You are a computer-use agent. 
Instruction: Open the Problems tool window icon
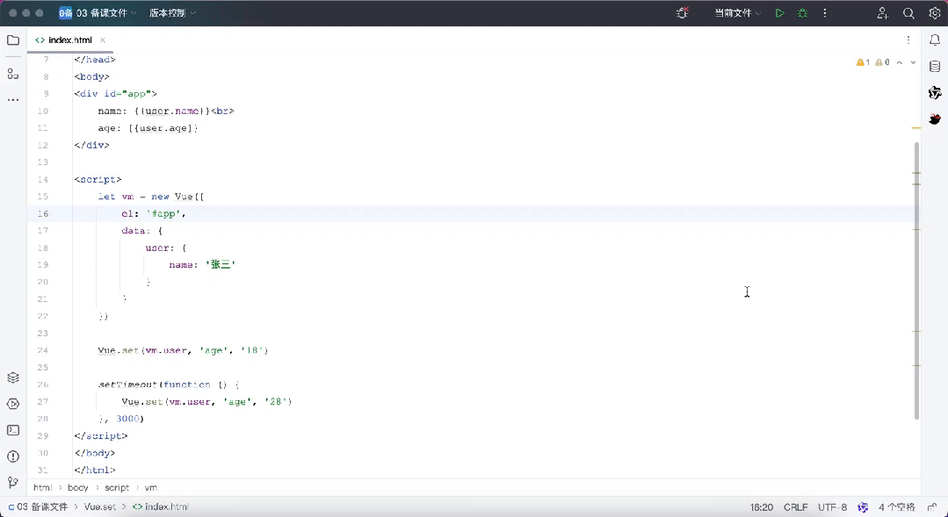(x=12, y=456)
